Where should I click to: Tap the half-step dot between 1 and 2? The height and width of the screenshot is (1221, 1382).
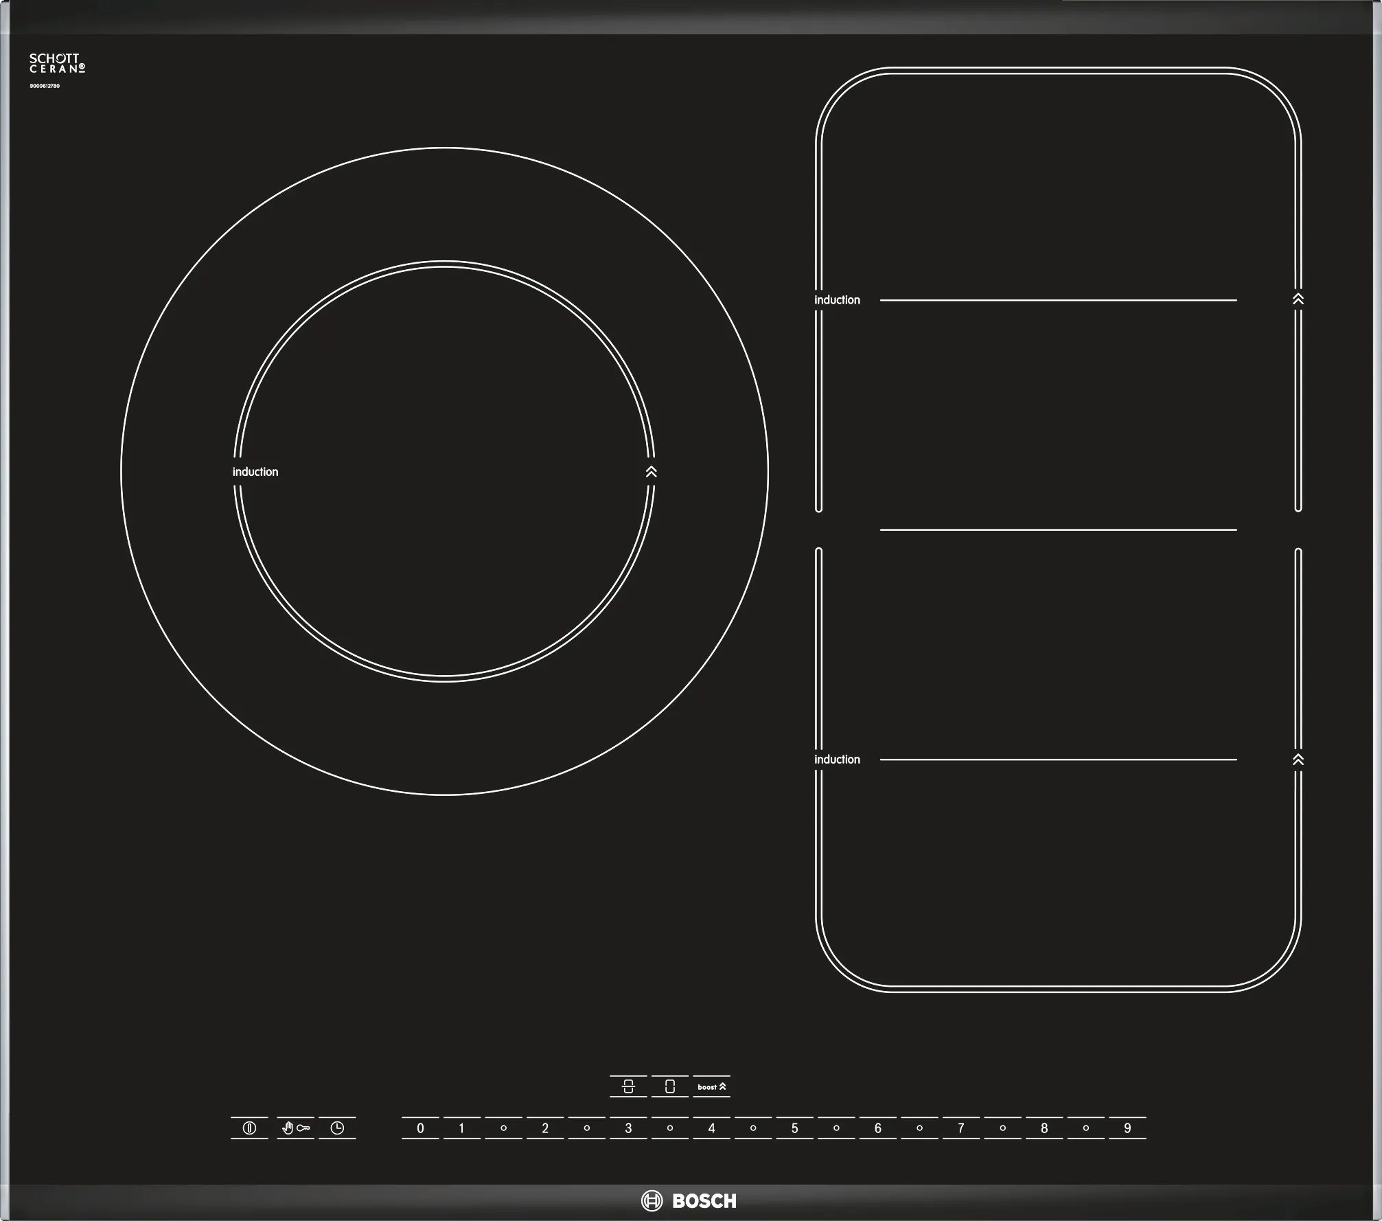pyautogui.click(x=503, y=1128)
